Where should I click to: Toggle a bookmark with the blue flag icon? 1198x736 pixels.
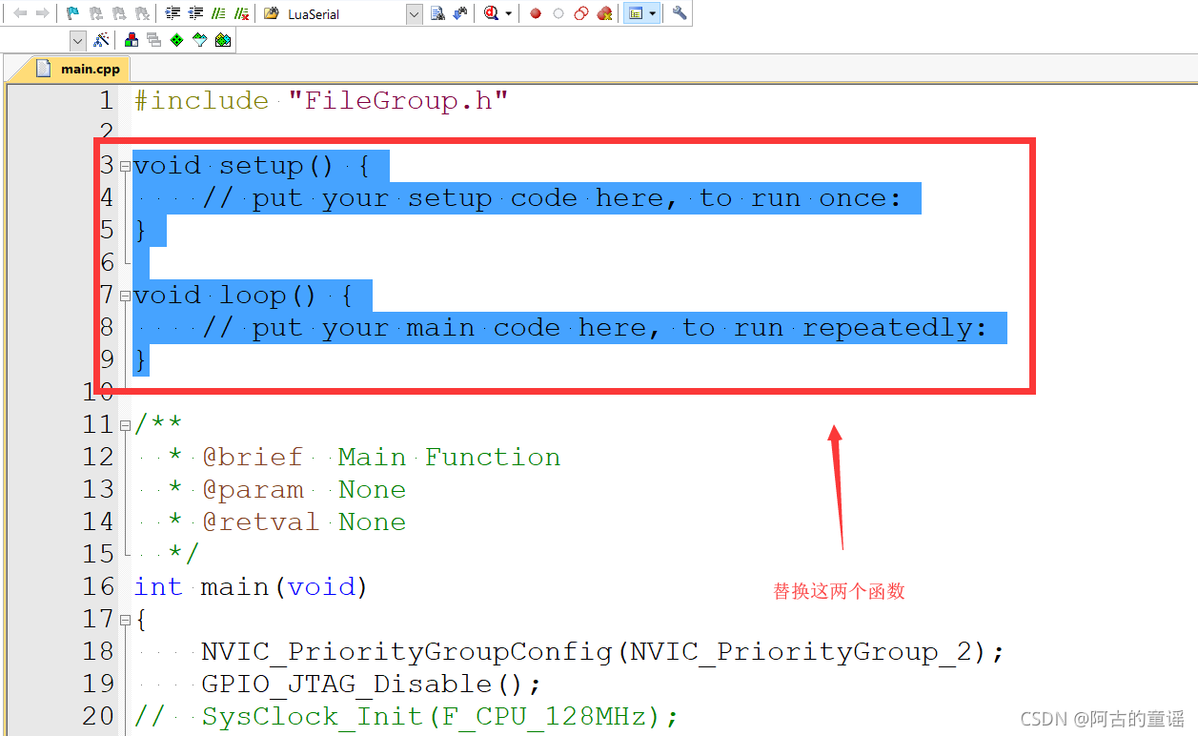71,12
